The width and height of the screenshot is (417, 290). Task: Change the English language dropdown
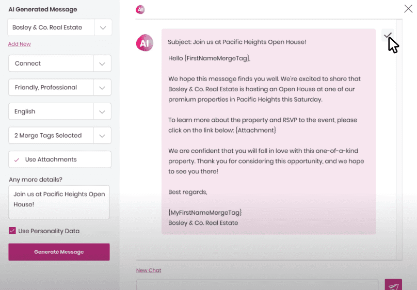click(102, 111)
